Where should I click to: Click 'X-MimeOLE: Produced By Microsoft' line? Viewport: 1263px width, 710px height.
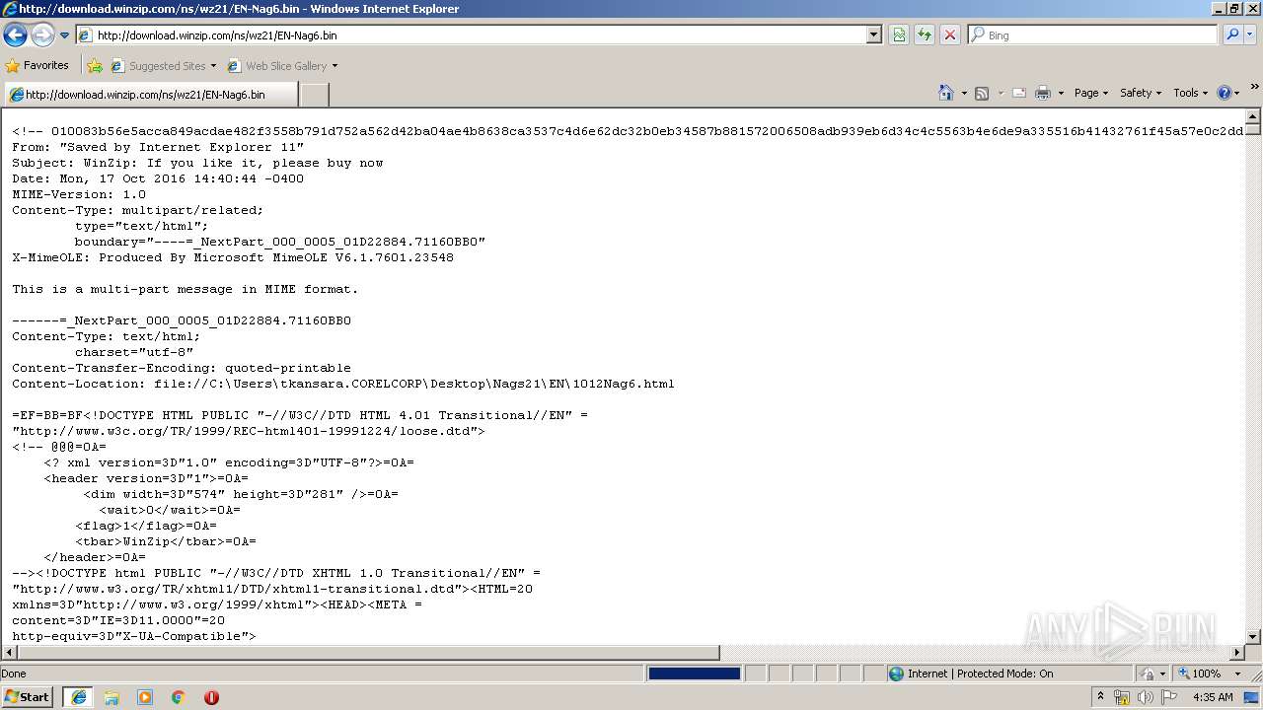[233, 257]
